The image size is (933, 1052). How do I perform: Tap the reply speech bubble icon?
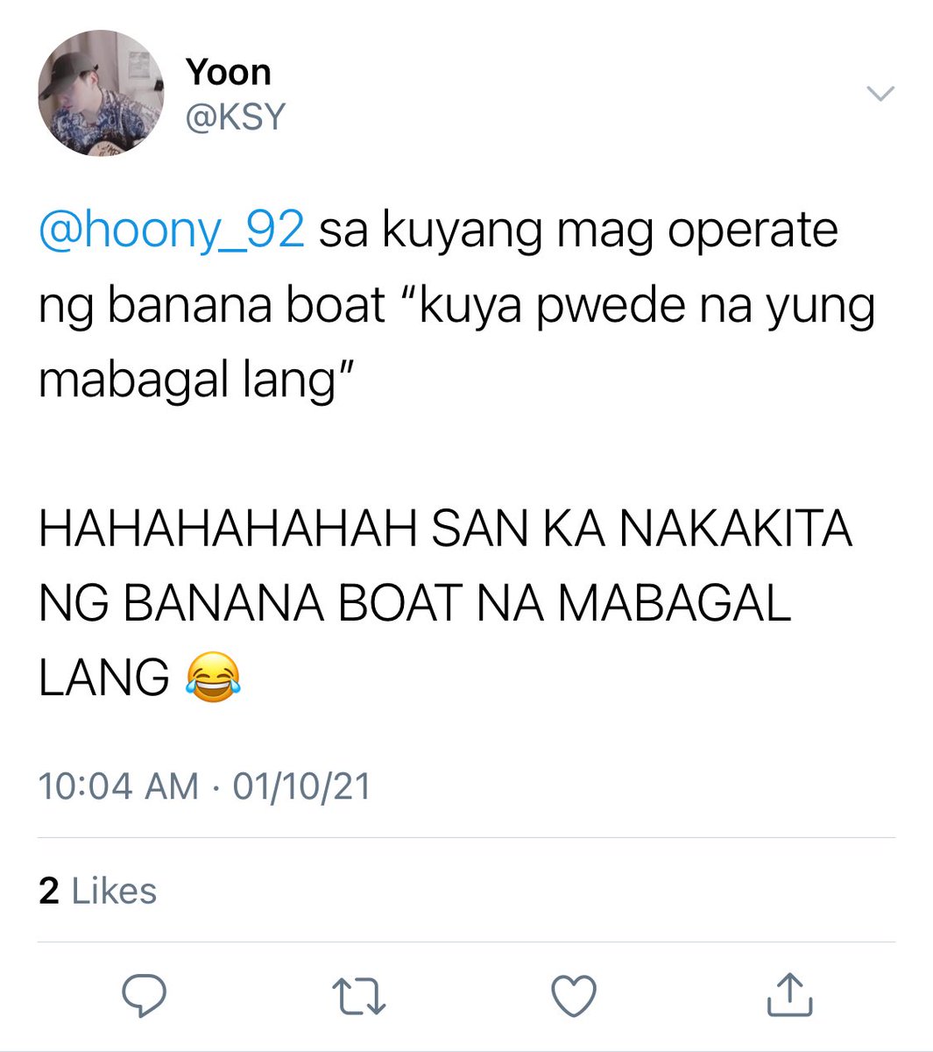click(x=144, y=996)
